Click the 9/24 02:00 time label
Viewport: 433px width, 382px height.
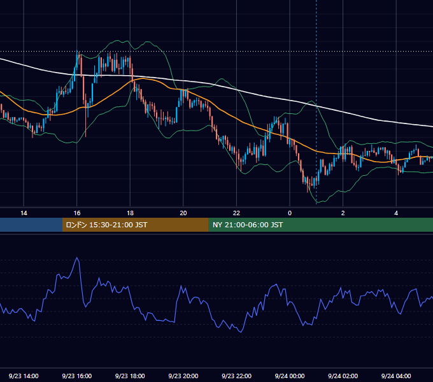(x=343, y=376)
